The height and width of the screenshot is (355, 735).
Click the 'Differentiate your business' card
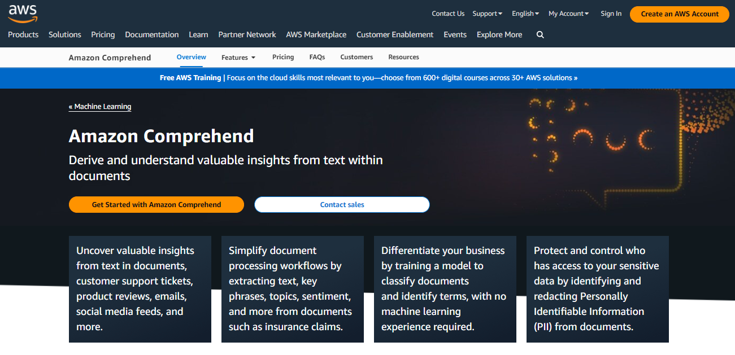click(445, 289)
